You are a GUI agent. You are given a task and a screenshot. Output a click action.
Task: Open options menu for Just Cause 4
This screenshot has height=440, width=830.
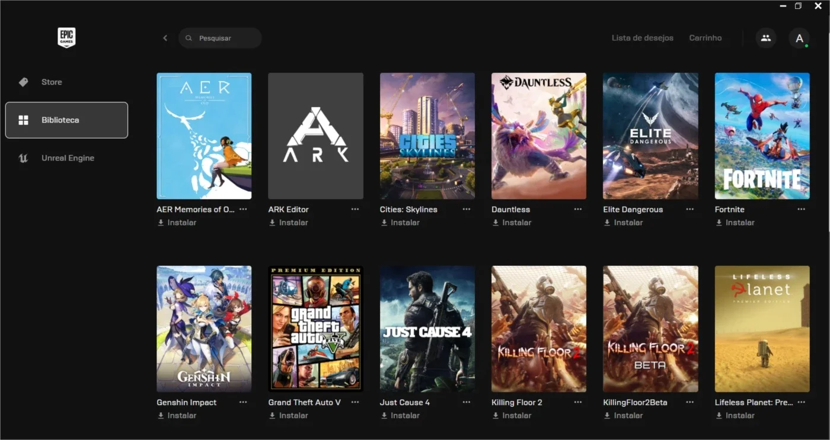pos(467,402)
